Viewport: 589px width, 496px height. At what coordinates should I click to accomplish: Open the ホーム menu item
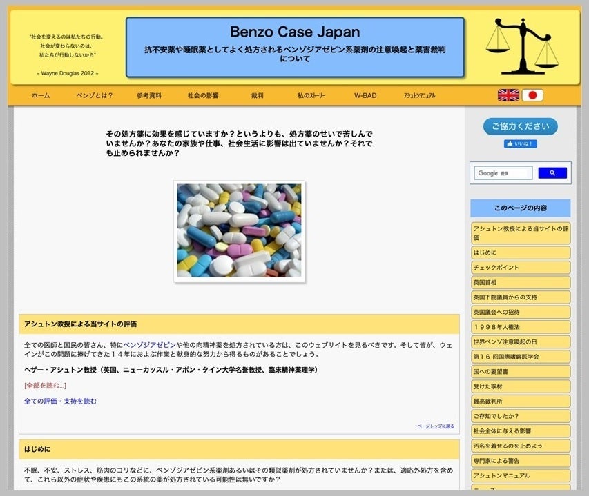[x=41, y=96]
